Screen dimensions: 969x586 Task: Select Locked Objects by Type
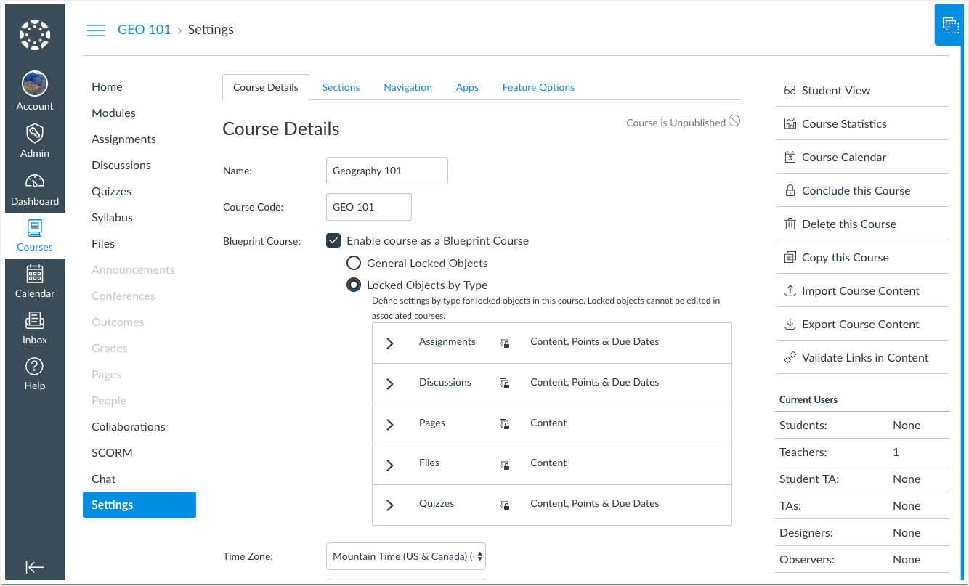pyautogui.click(x=354, y=285)
